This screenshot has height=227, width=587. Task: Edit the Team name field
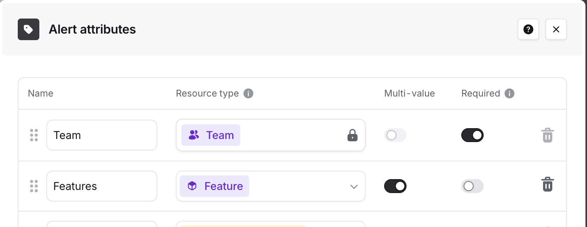[102, 135]
